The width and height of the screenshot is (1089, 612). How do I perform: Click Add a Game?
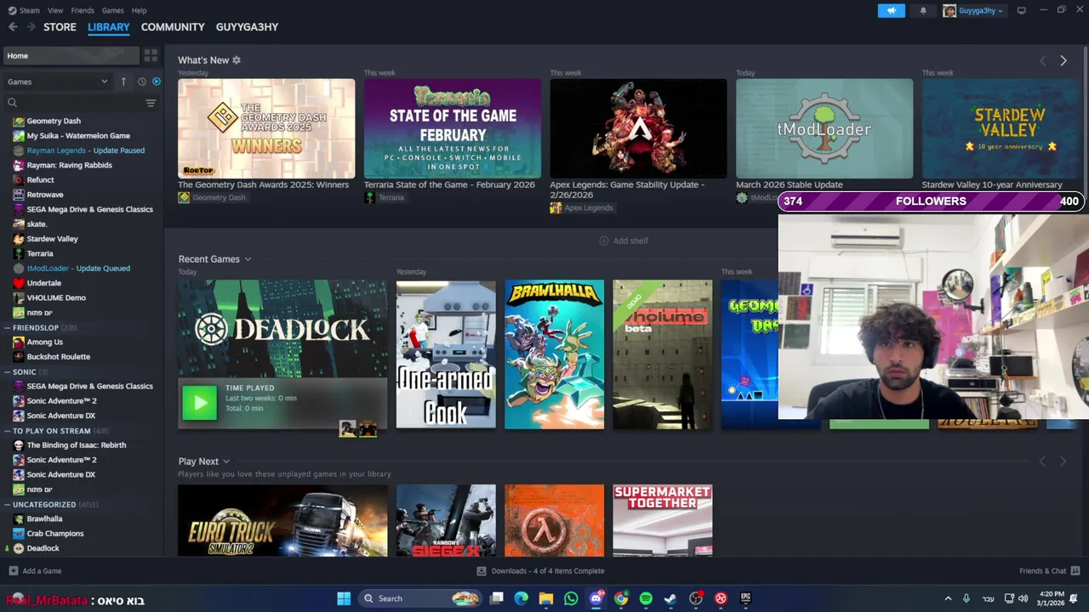click(x=35, y=571)
